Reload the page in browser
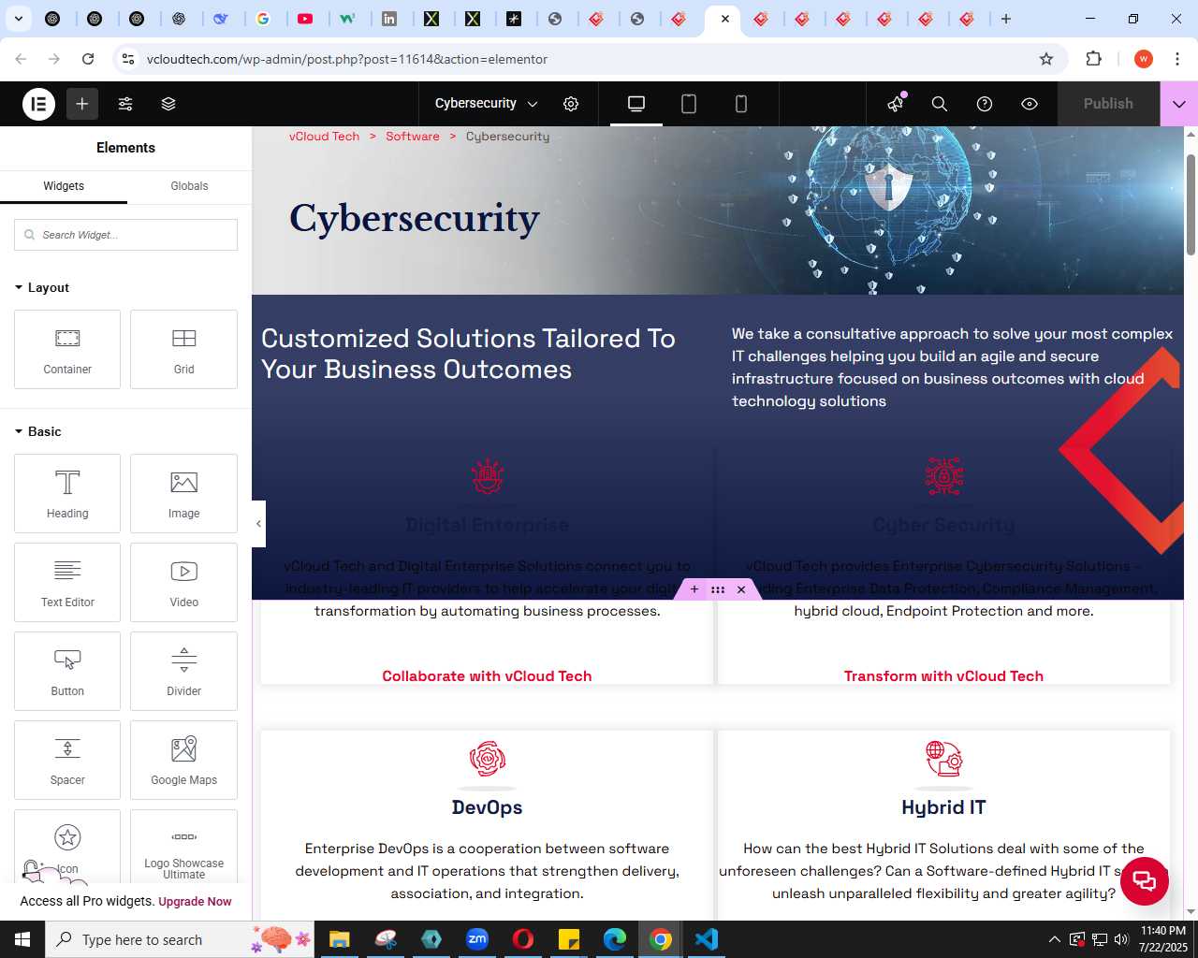Screen dimensions: 1198x958 [88, 59]
